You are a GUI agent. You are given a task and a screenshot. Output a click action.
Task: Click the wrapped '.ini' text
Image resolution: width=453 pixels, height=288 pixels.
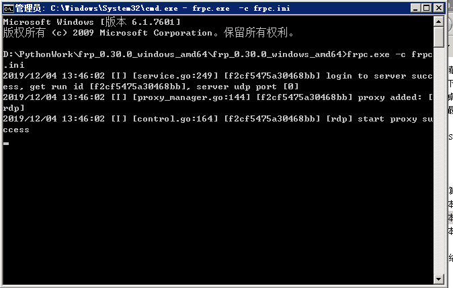click(13, 65)
